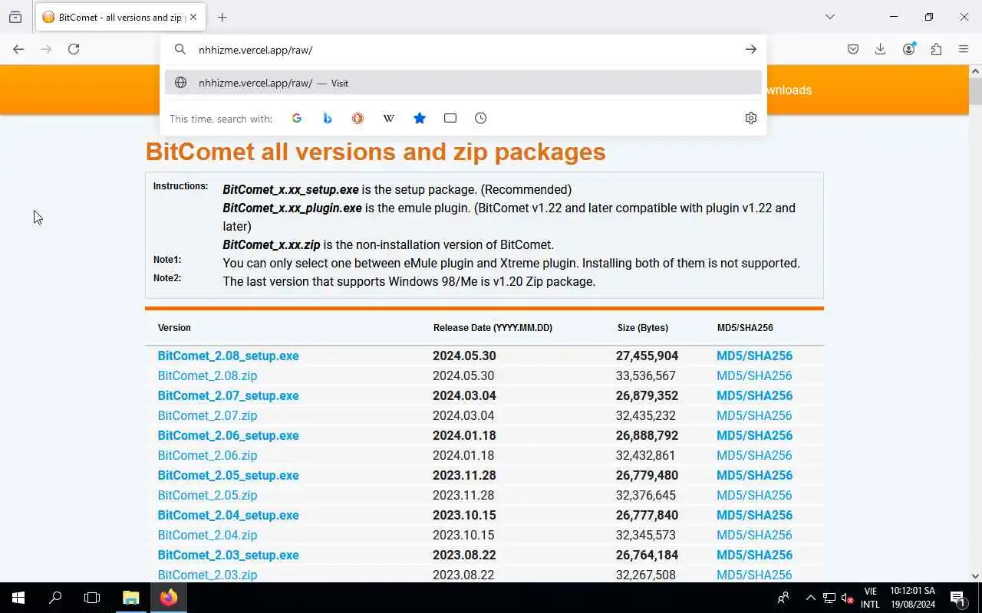Viewport: 982px width, 613px height.
Task: Download BitComet_2.07_setup.exe
Action: 228,395
